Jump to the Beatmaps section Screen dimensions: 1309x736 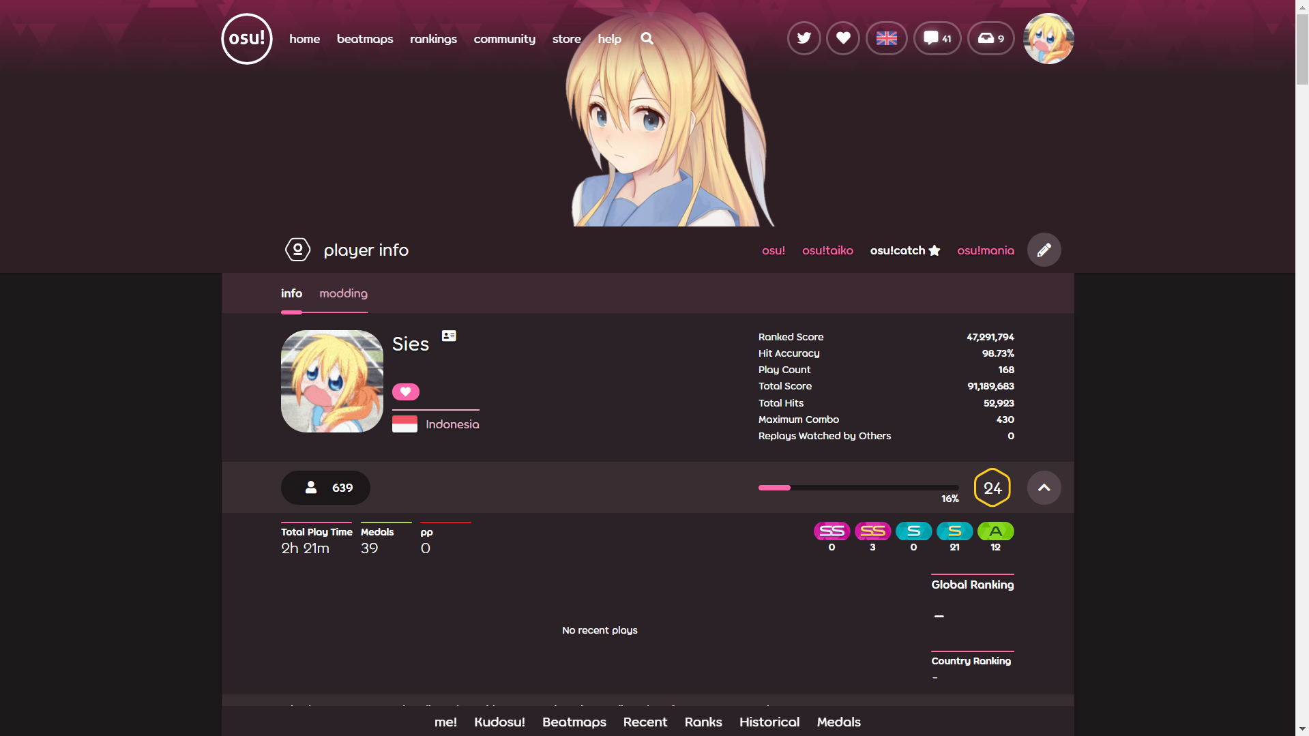click(x=574, y=722)
